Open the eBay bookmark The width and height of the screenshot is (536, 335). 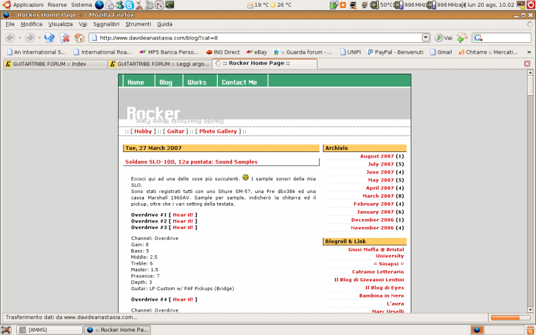pyautogui.click(x=257, y=52)
